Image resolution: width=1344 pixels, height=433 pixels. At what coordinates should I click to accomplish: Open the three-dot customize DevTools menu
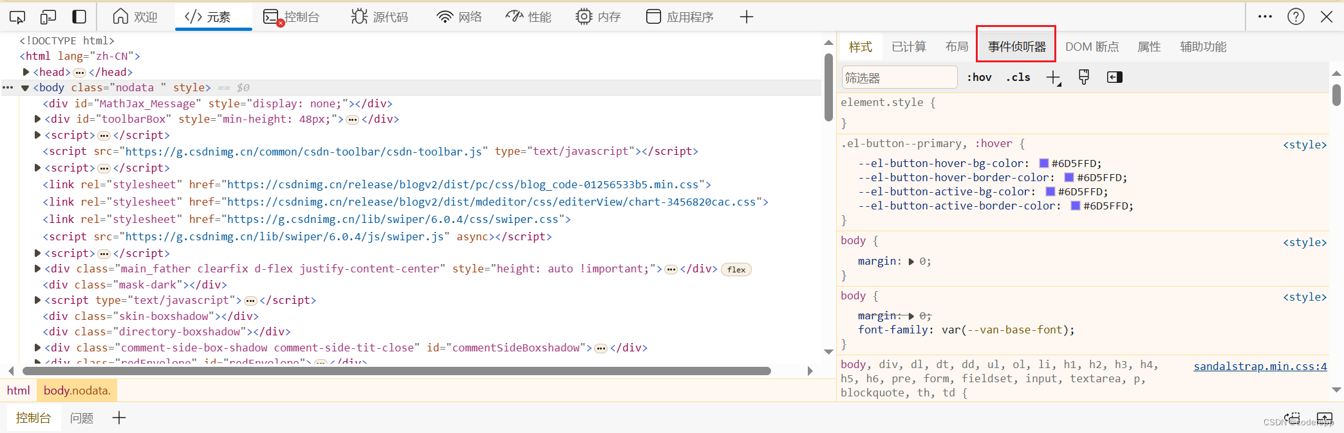click(x=1265, y=17)
